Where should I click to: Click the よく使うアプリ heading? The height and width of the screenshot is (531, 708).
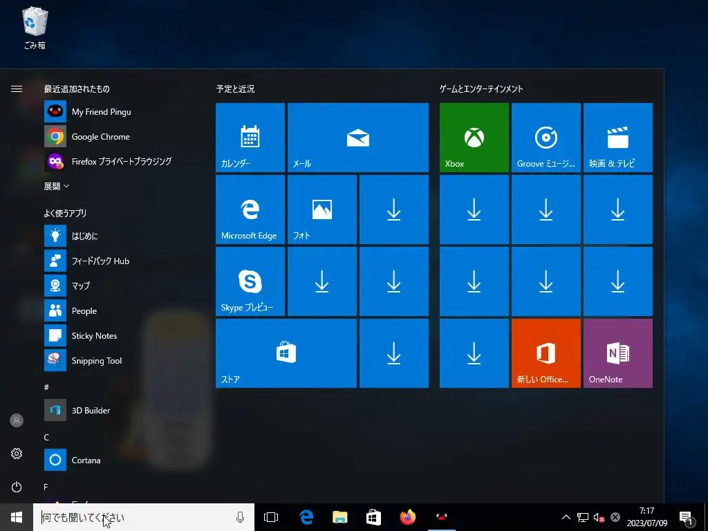click(65, 213)
